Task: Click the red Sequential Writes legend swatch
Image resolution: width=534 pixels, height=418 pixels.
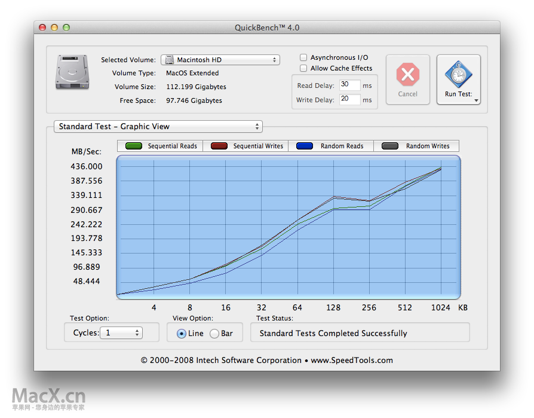Action: [219, 146]
